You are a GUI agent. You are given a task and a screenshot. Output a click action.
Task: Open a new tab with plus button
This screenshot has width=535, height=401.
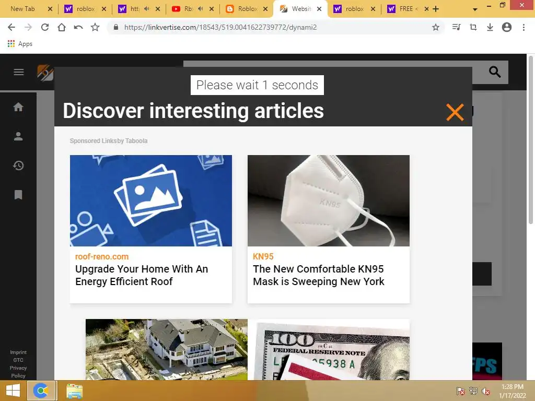click(436, 9)
